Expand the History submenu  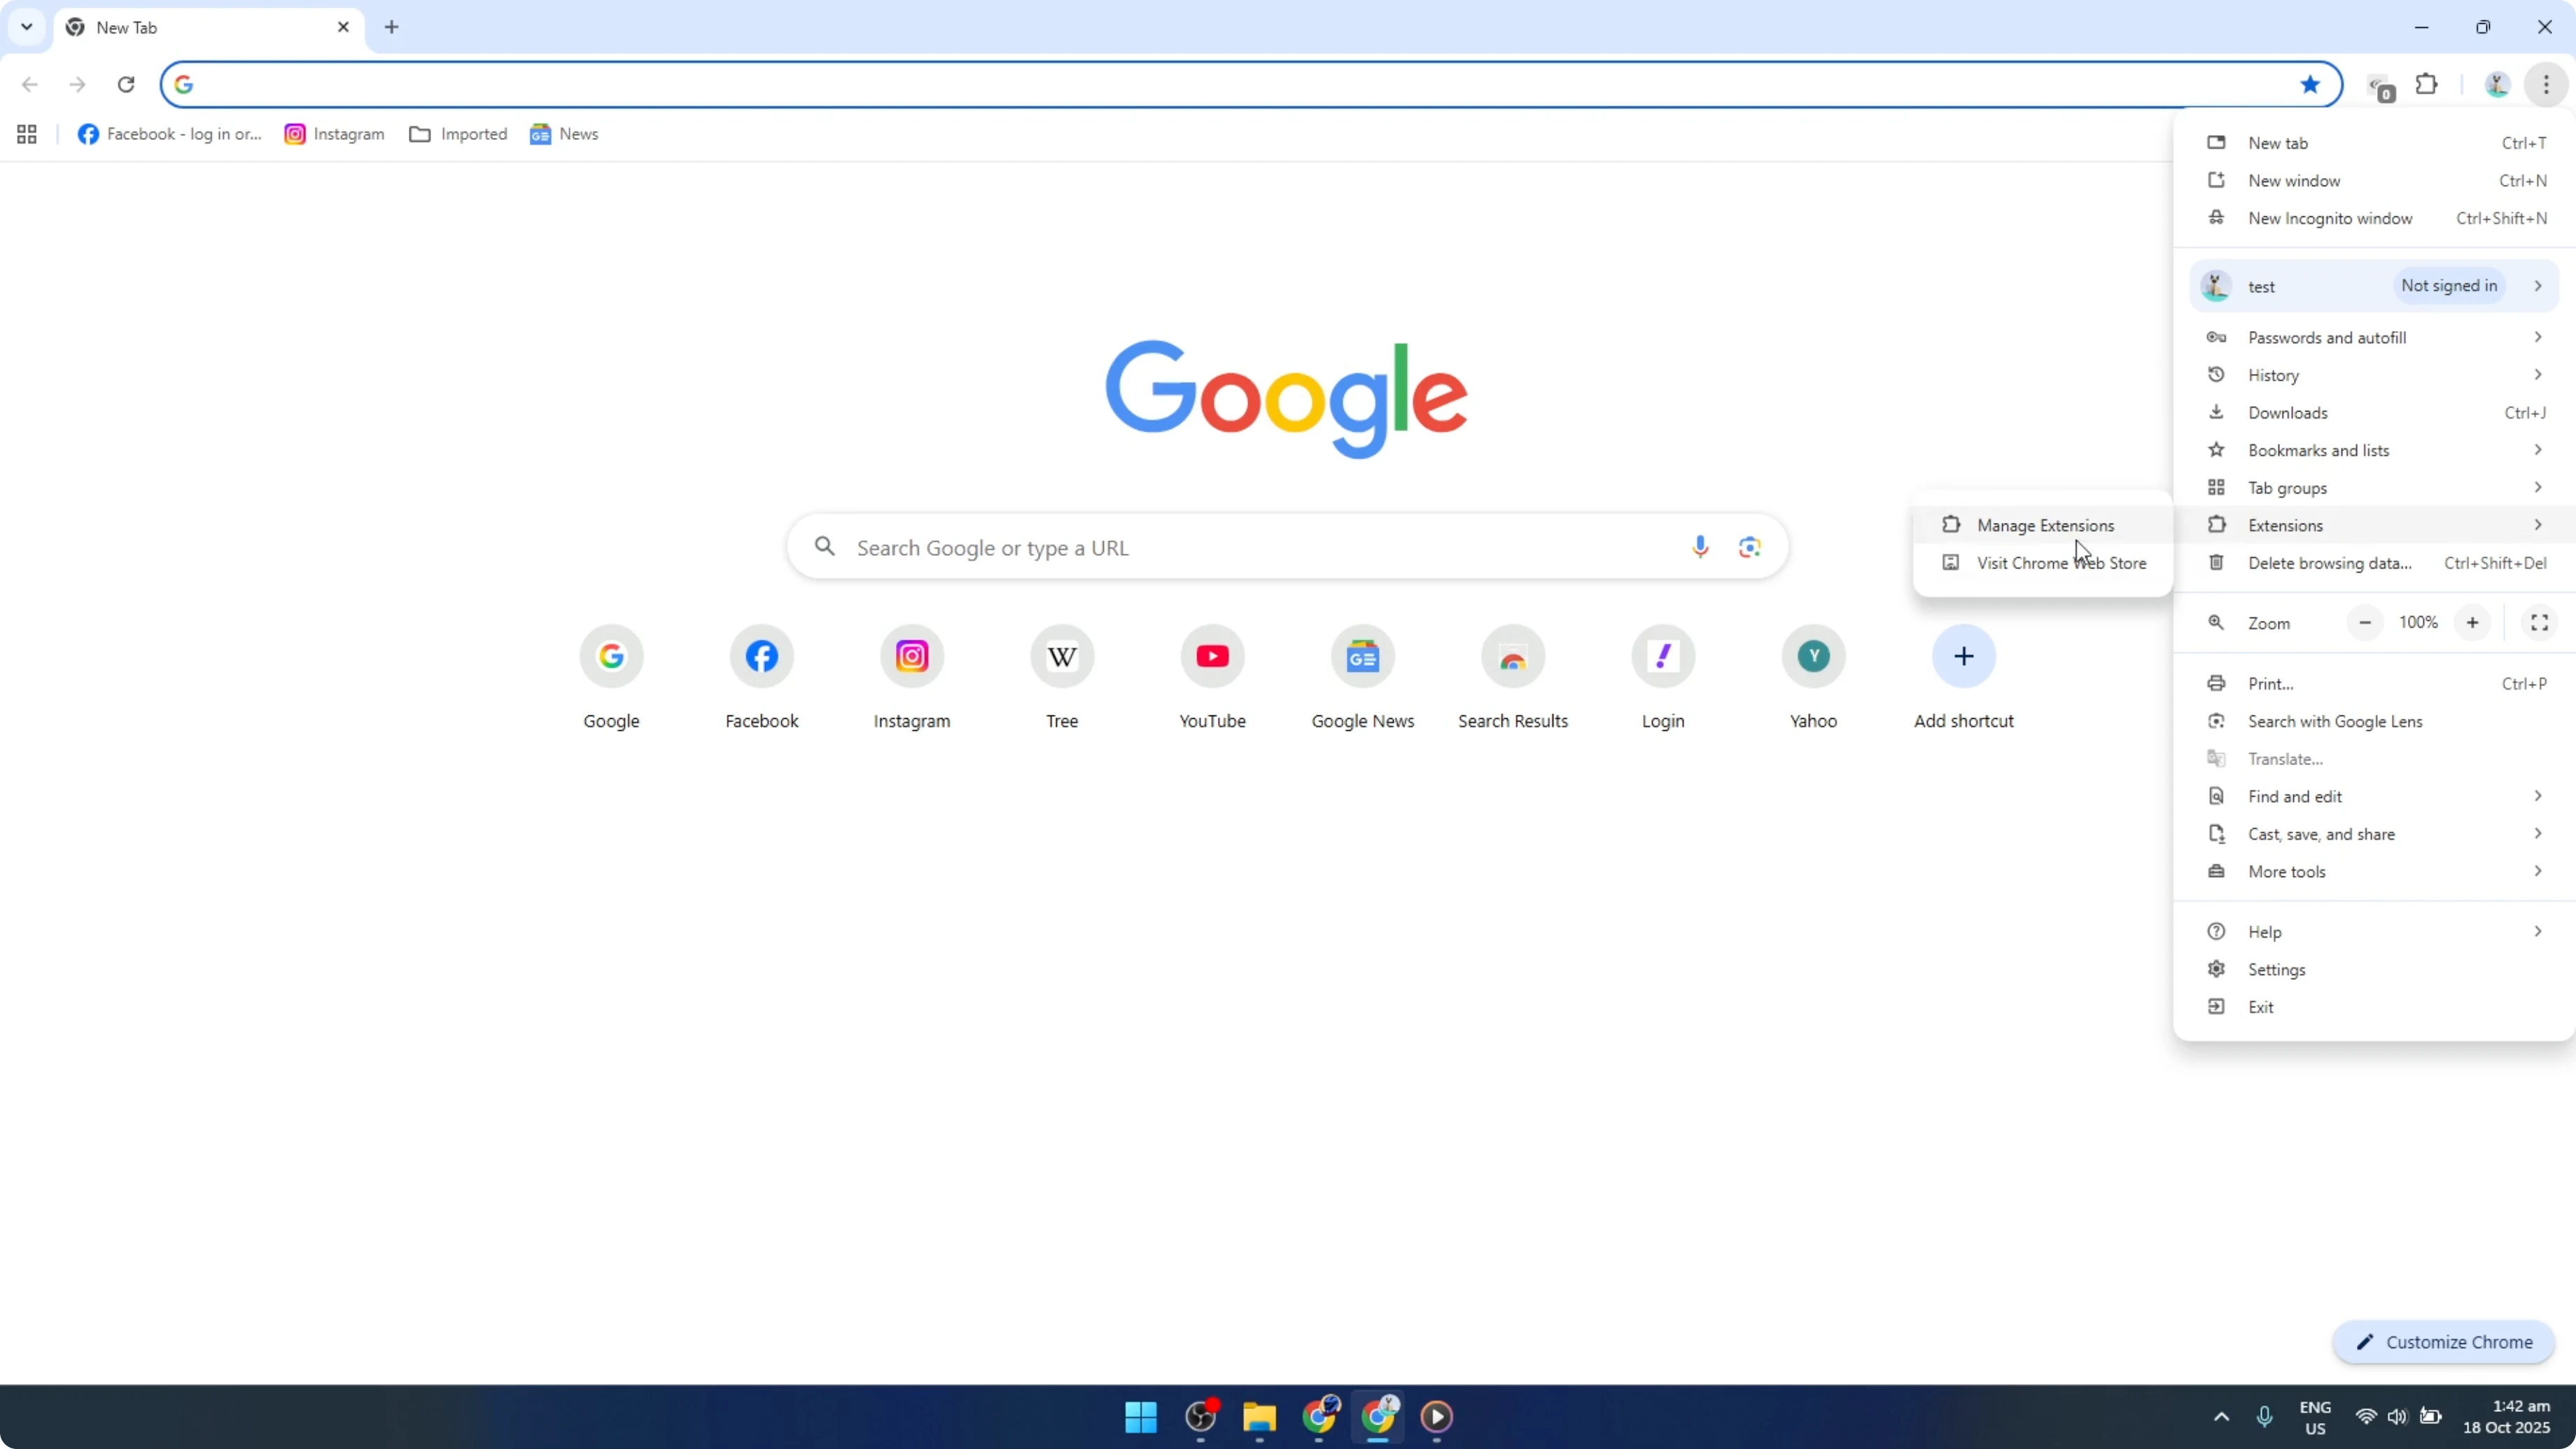pyautogui.click(x=2375, y=375)
